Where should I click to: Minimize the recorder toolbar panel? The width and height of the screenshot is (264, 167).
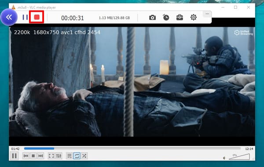[207, 14]
